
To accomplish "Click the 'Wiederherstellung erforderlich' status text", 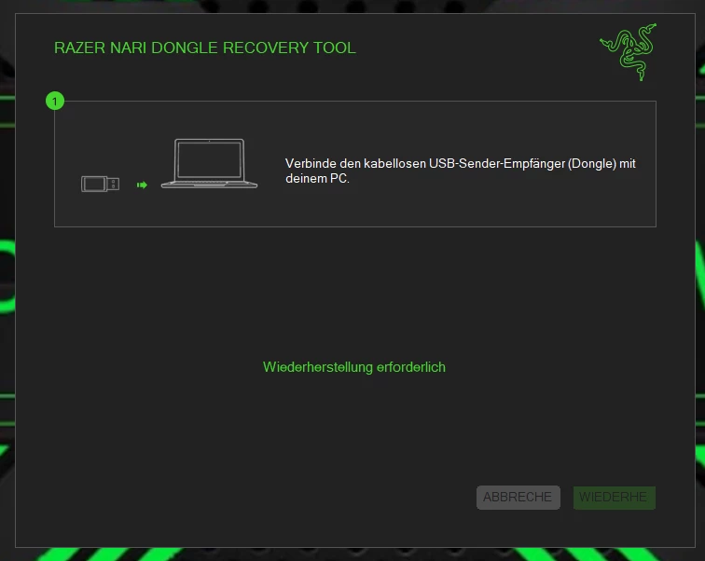I will 354,367.
